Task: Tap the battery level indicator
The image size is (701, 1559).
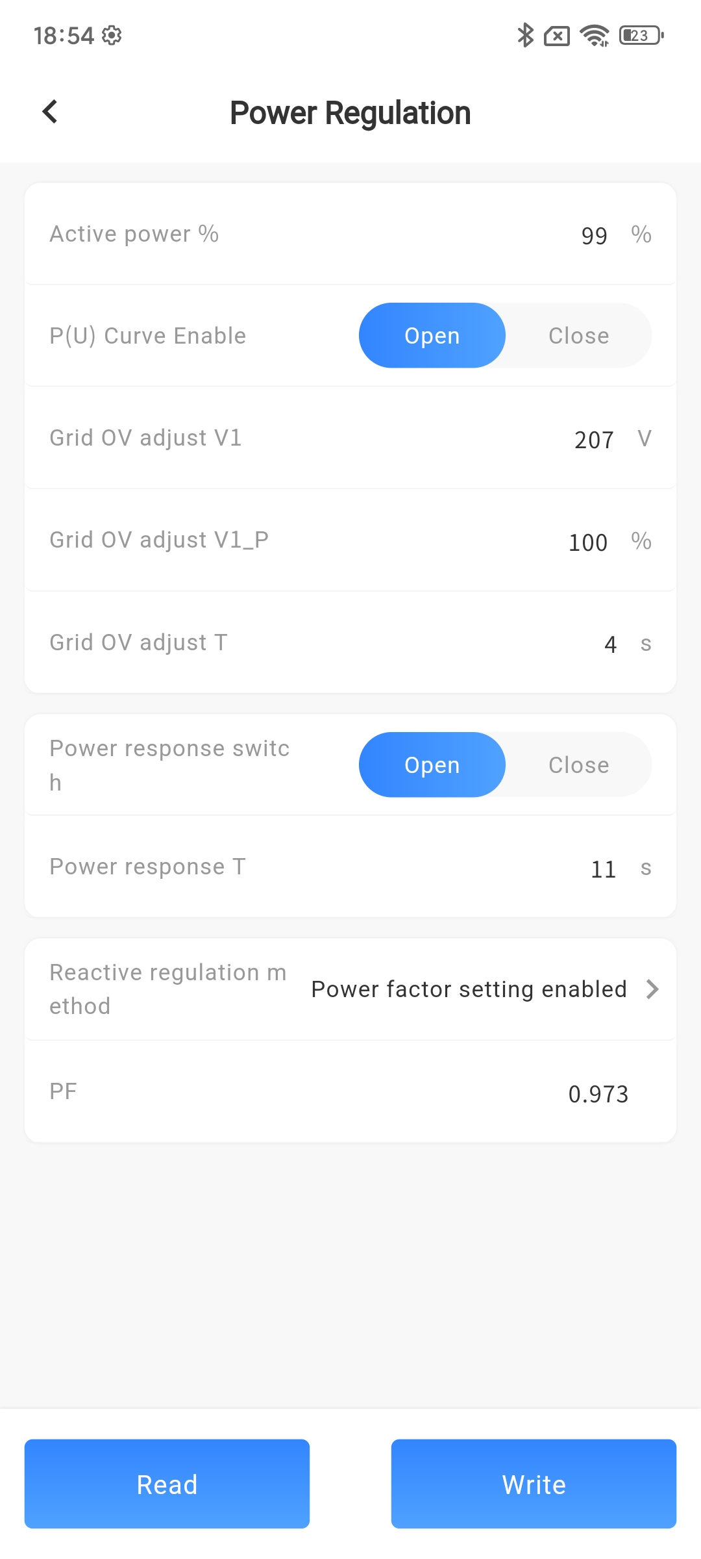Action: click(x=641, y=35)
